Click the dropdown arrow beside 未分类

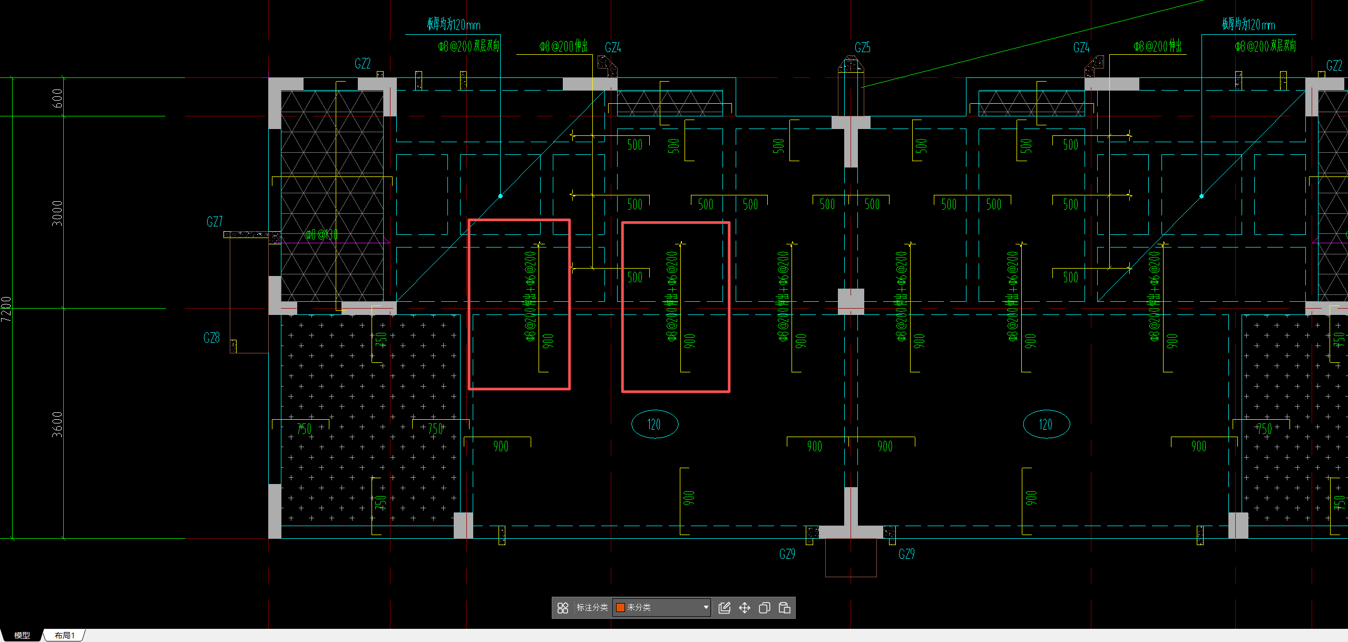[x=706, y=608]
